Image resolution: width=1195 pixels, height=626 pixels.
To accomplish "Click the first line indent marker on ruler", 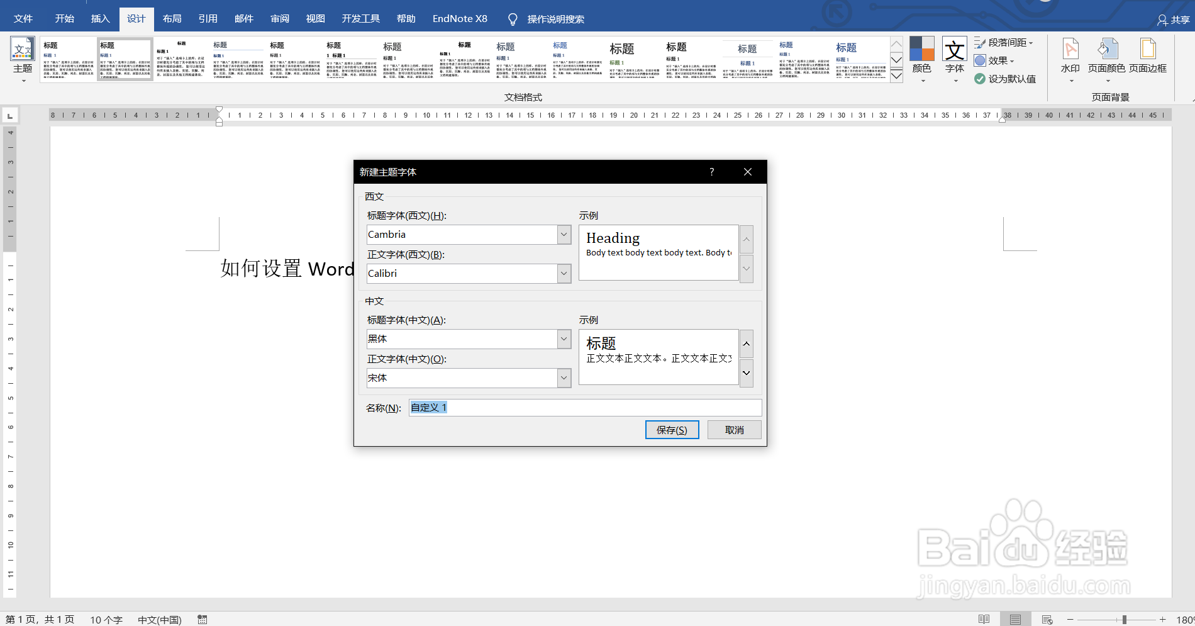I will pos(219,110).
